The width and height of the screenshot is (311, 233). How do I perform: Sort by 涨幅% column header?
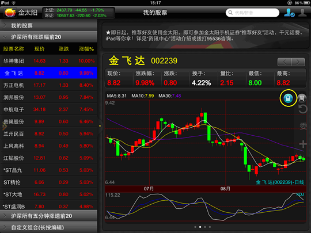86,49
